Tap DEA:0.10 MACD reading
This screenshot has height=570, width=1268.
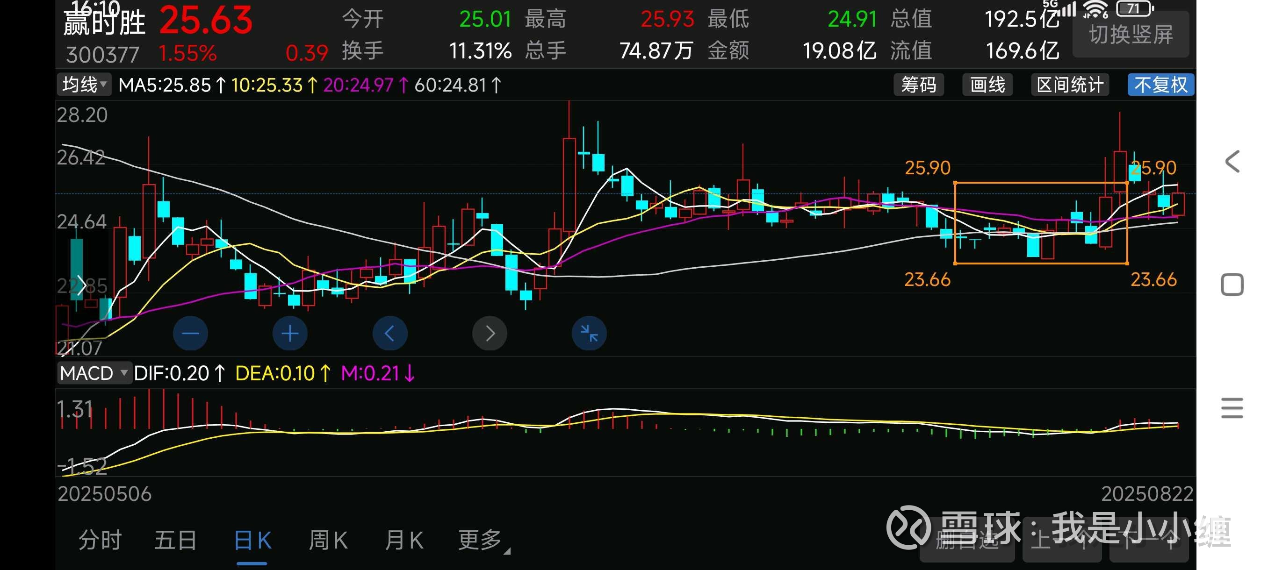(x=283, y=373)
